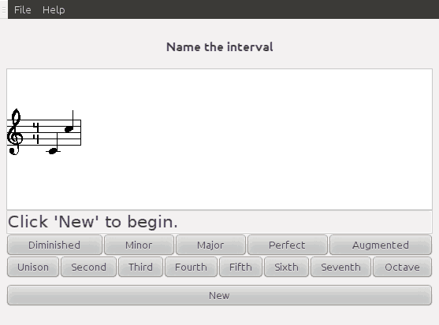Click the lower note below the staff
Screen dimensions: 439x325
53,151
